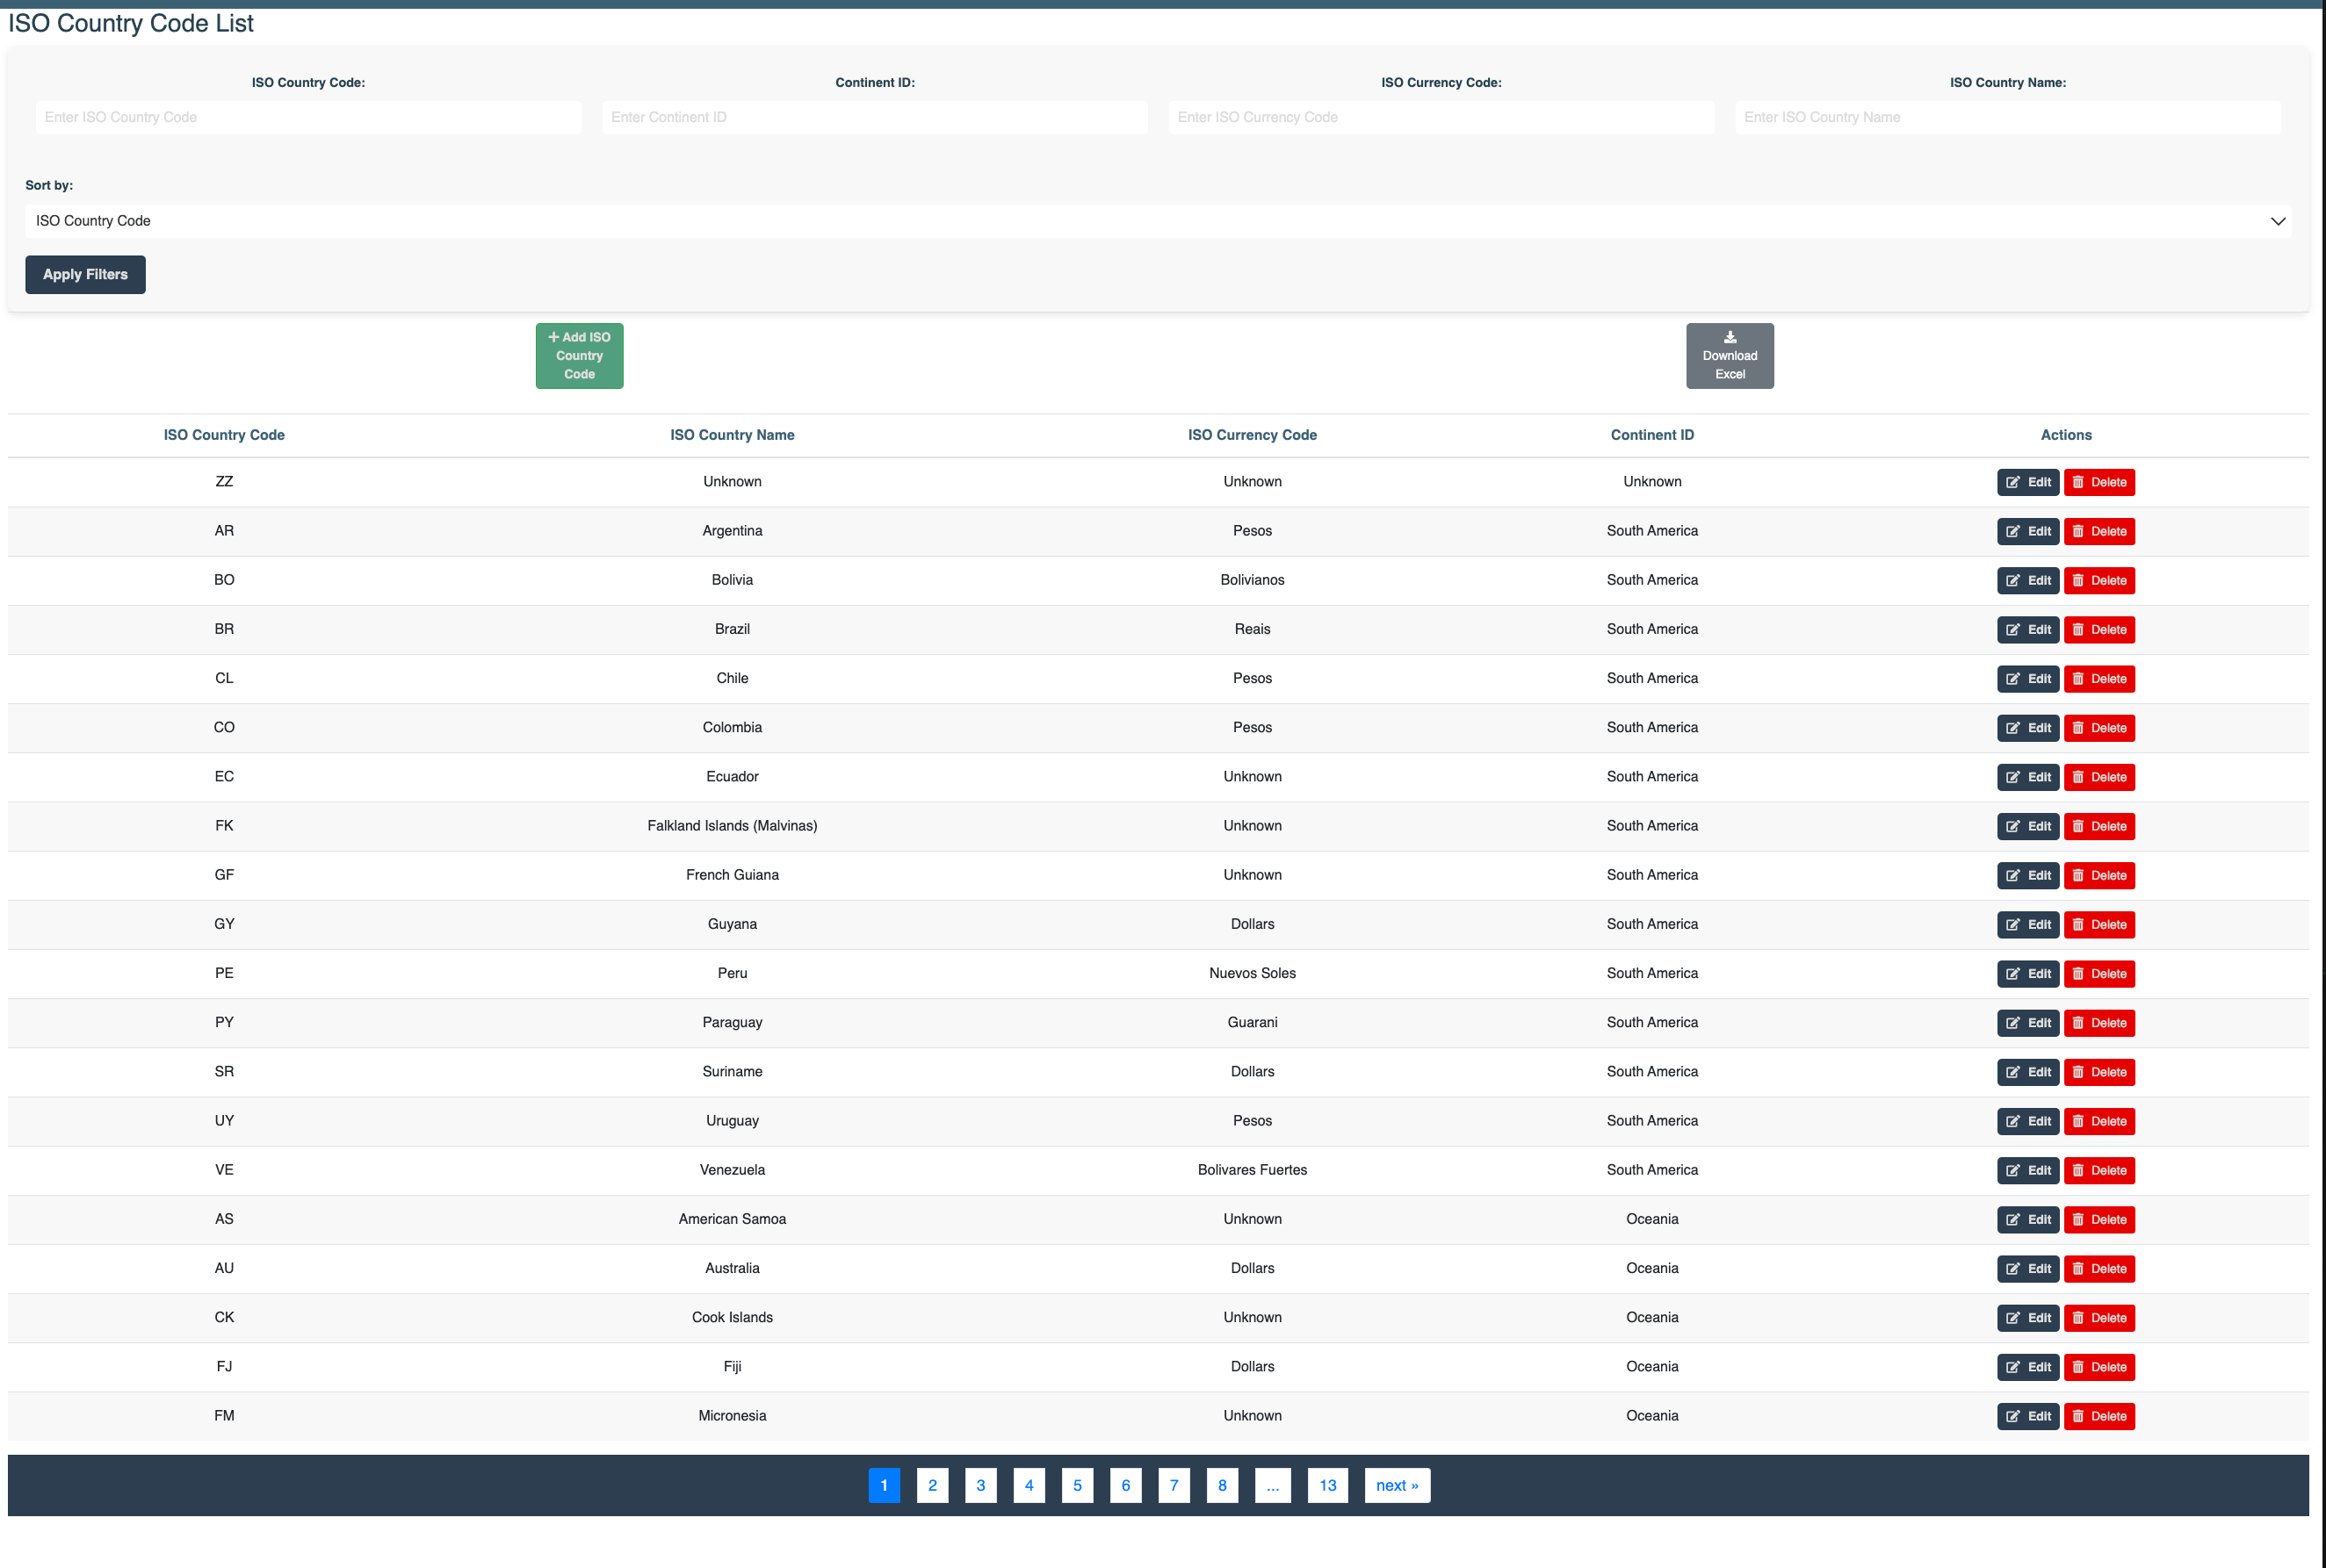
Task: Open the Sort by dropdown
Action: click(x=1158, y=221)
